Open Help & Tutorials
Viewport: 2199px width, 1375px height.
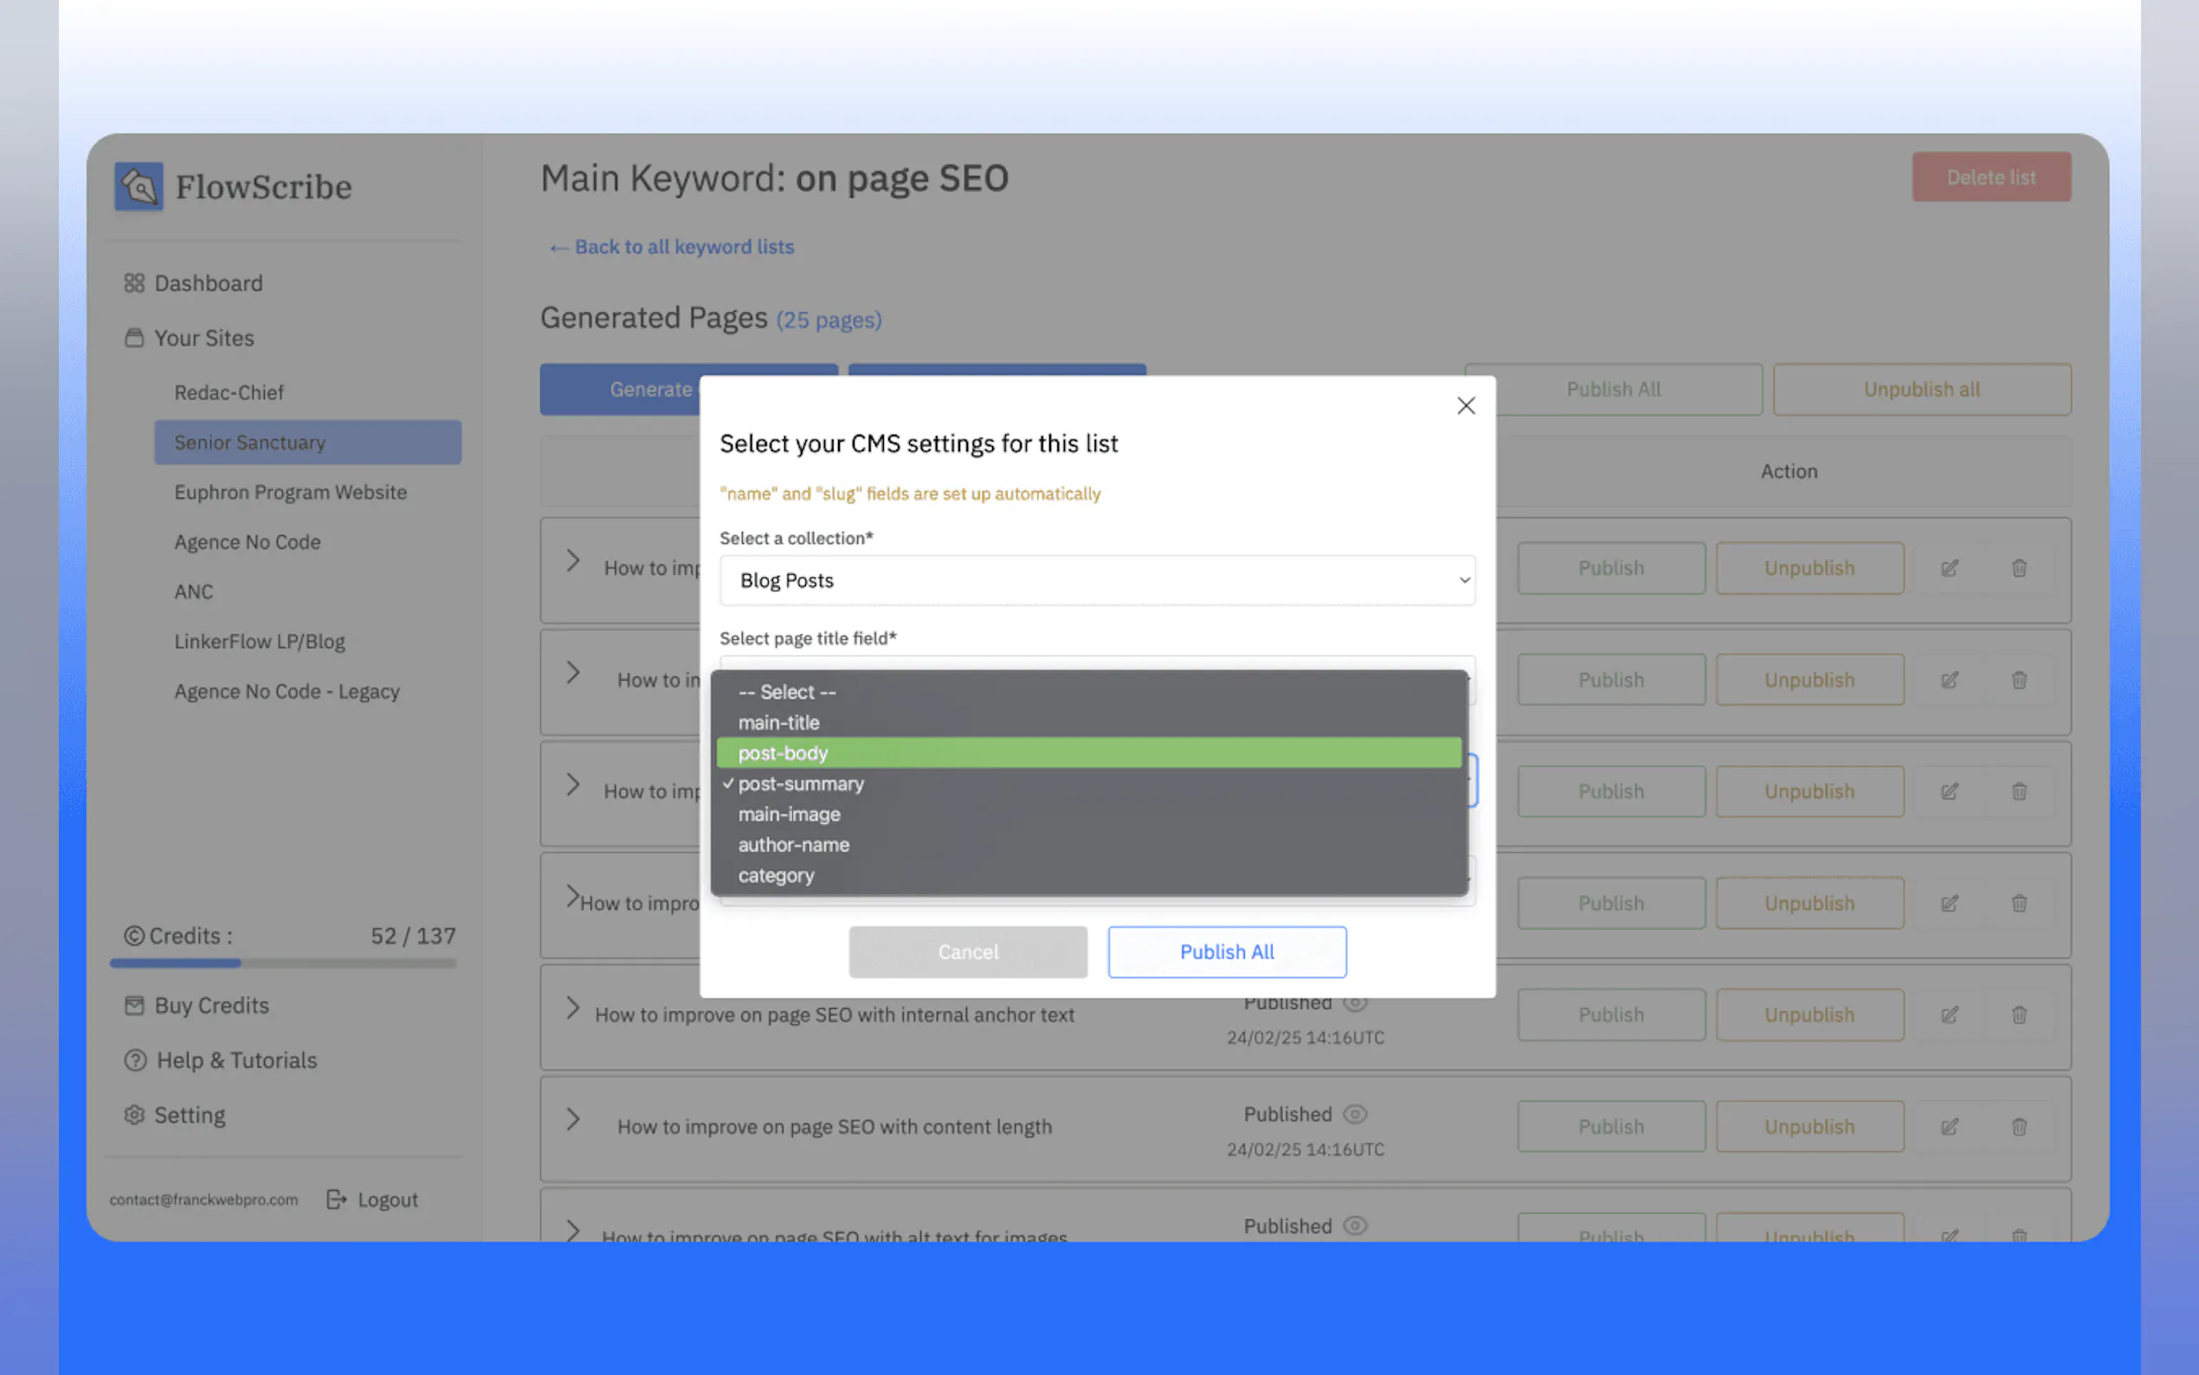click(236, 1061)
